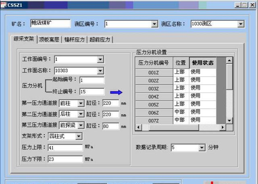Click the 起始编号 input field

pos(92,80)
